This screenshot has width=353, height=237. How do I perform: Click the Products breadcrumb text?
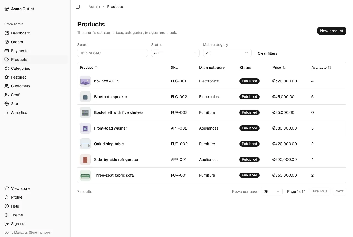point(115,7)
